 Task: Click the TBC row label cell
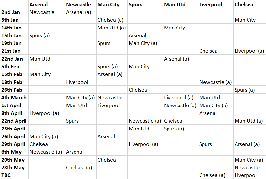[14, 175]
